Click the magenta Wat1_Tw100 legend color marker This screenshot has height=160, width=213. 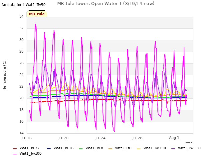tap(15, 154)
